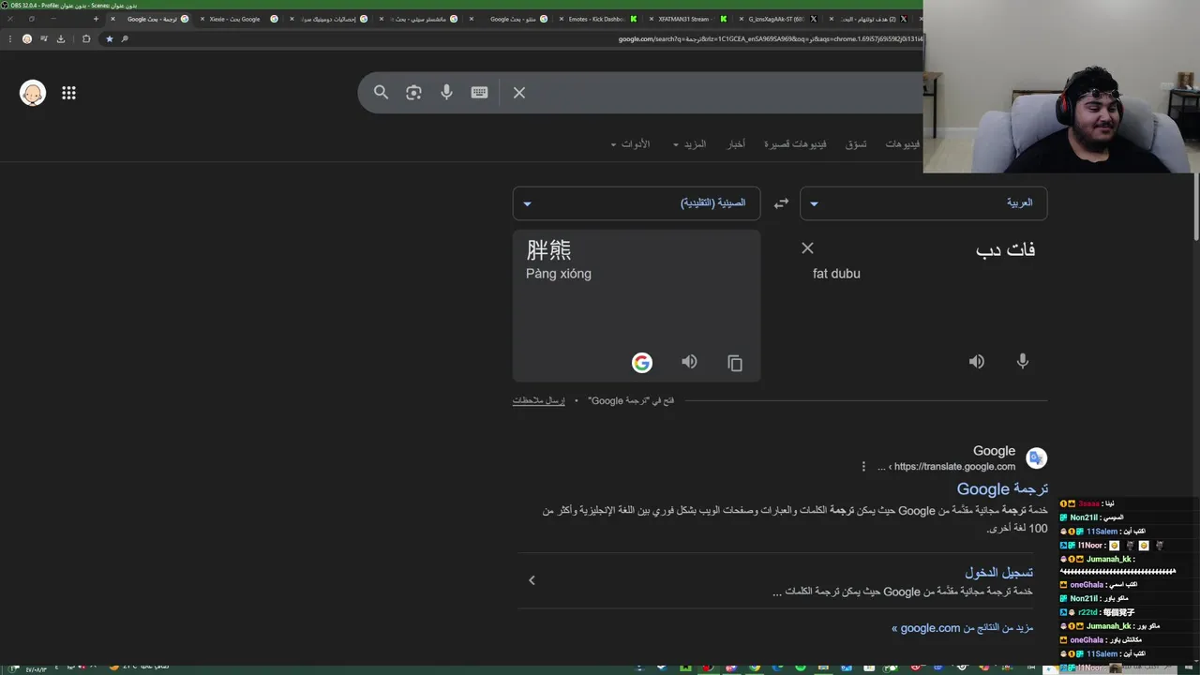Switch to the فيديوهات results tab
The height and width of the screenshot is (675, 1200).
(902, 144)
